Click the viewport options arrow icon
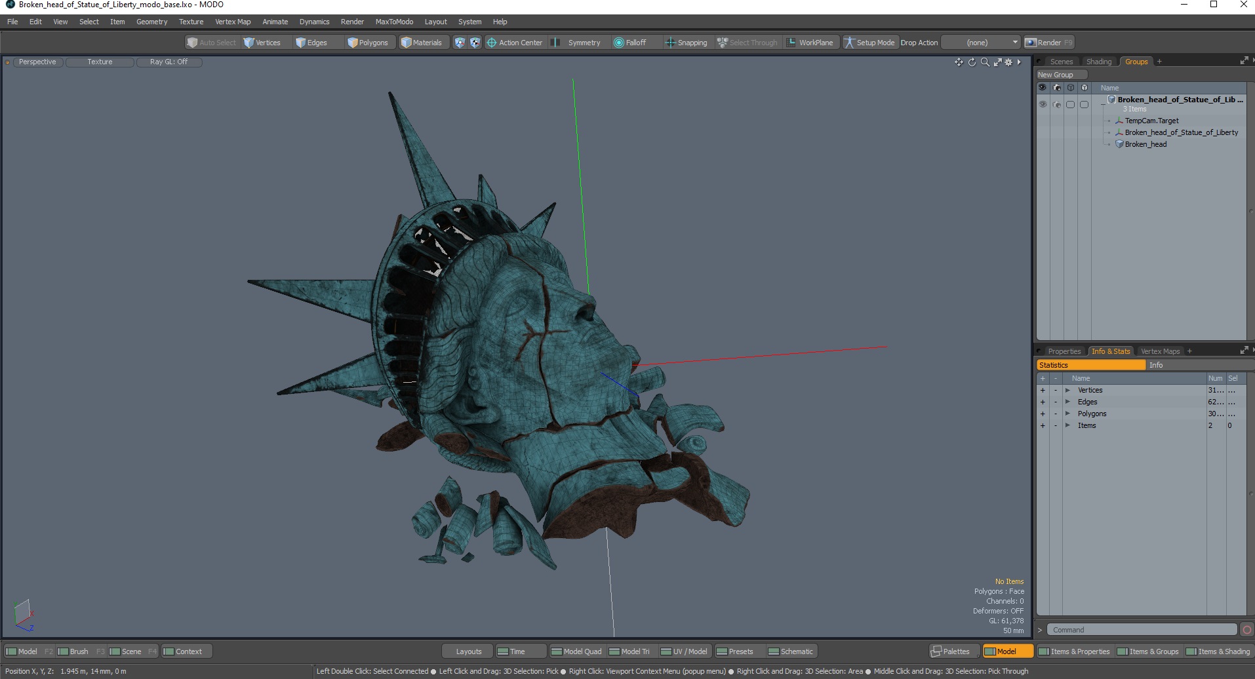This screenshot has width=1255, height=679. click(1019, 62)
